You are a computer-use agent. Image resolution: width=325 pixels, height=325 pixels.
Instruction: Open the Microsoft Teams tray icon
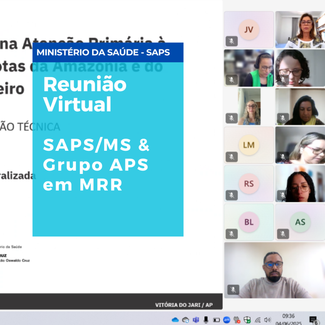[x=196, y=320]
